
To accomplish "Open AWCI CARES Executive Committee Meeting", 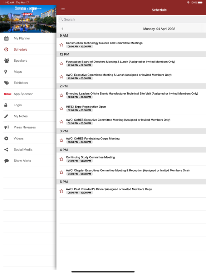I will 131,121.
